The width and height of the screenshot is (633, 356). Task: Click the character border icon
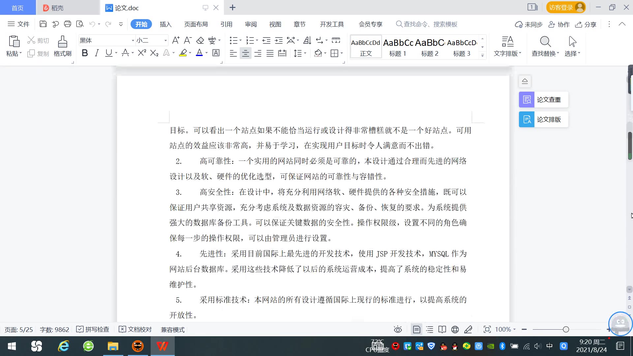click(216, 53)
